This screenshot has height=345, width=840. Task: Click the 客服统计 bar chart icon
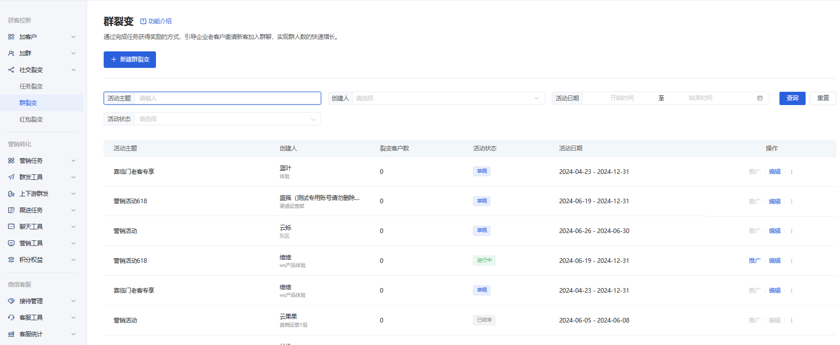[11, 334]
